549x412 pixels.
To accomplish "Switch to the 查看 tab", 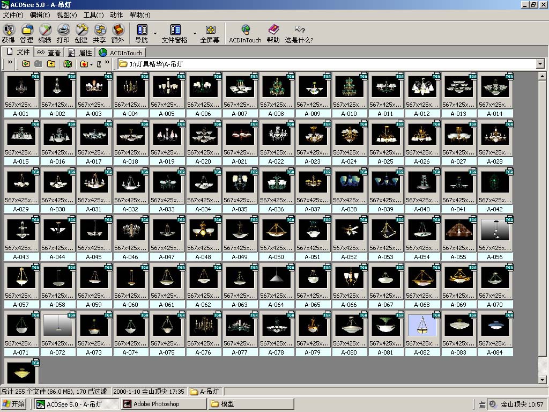I will click(x=49, y=53).
